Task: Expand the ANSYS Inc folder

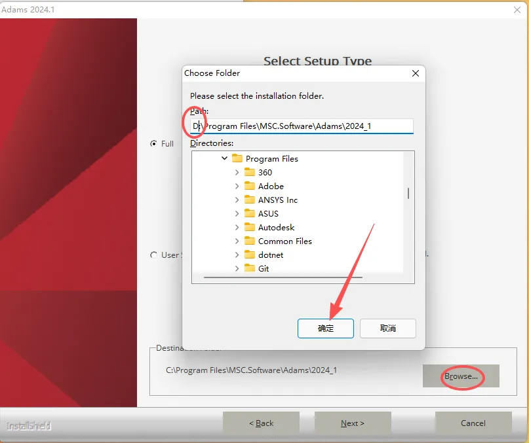Action: [x=237, y=200]
